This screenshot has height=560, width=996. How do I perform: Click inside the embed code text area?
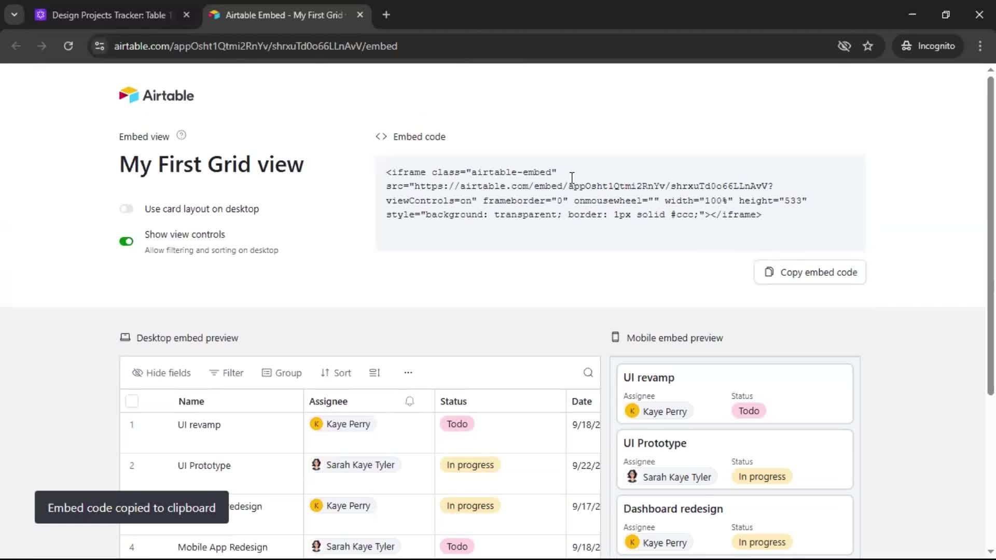(x=620, y=203)
